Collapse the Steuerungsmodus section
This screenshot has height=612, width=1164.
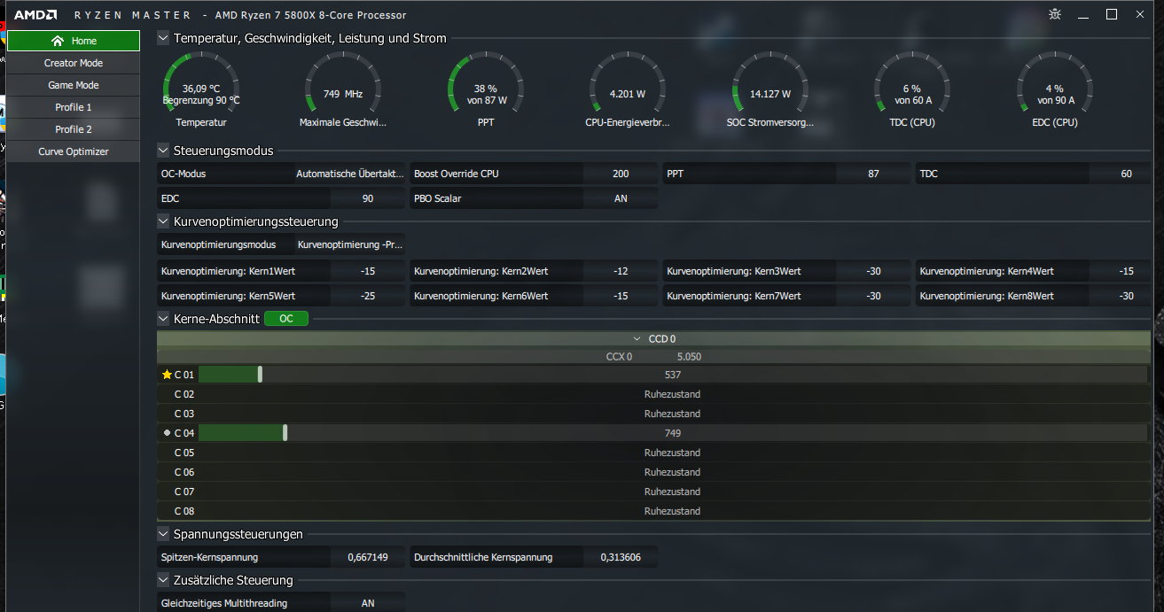[x=163, y=151]
